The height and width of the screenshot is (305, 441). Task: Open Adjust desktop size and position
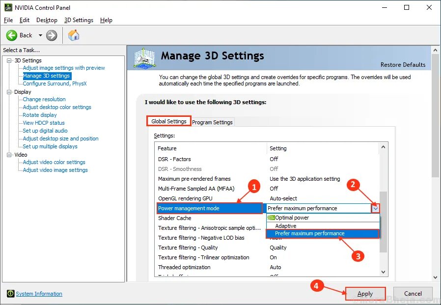[x=60, y=139]
